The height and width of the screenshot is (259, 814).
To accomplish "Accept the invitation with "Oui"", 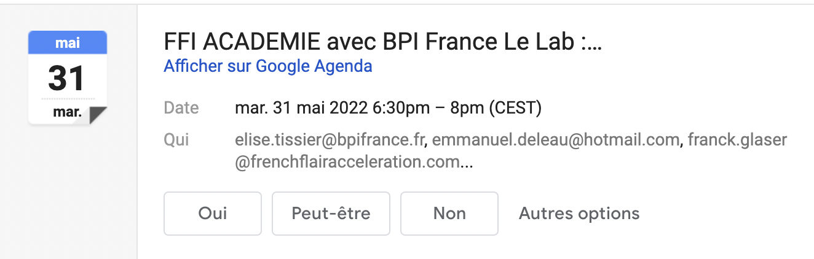I will pos(213,214).
